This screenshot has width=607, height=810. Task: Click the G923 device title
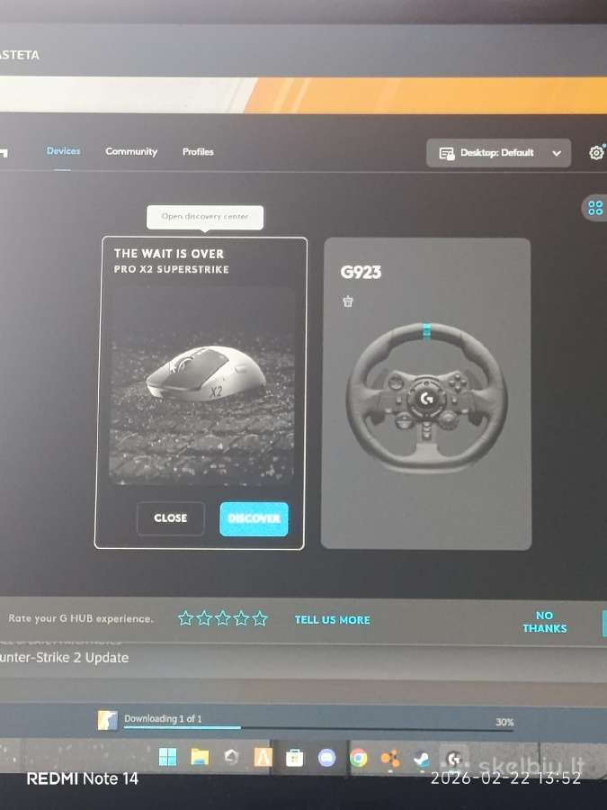(x=361, y=272)
